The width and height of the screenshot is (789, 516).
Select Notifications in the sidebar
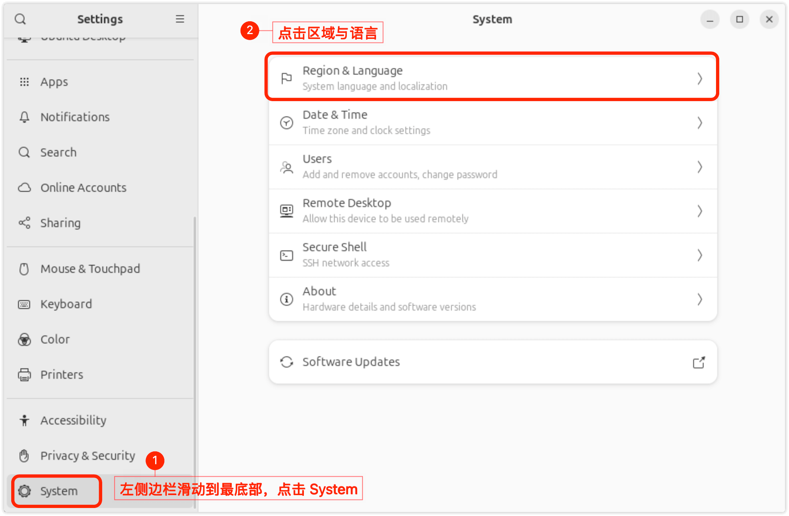click(x=75, y=117)
